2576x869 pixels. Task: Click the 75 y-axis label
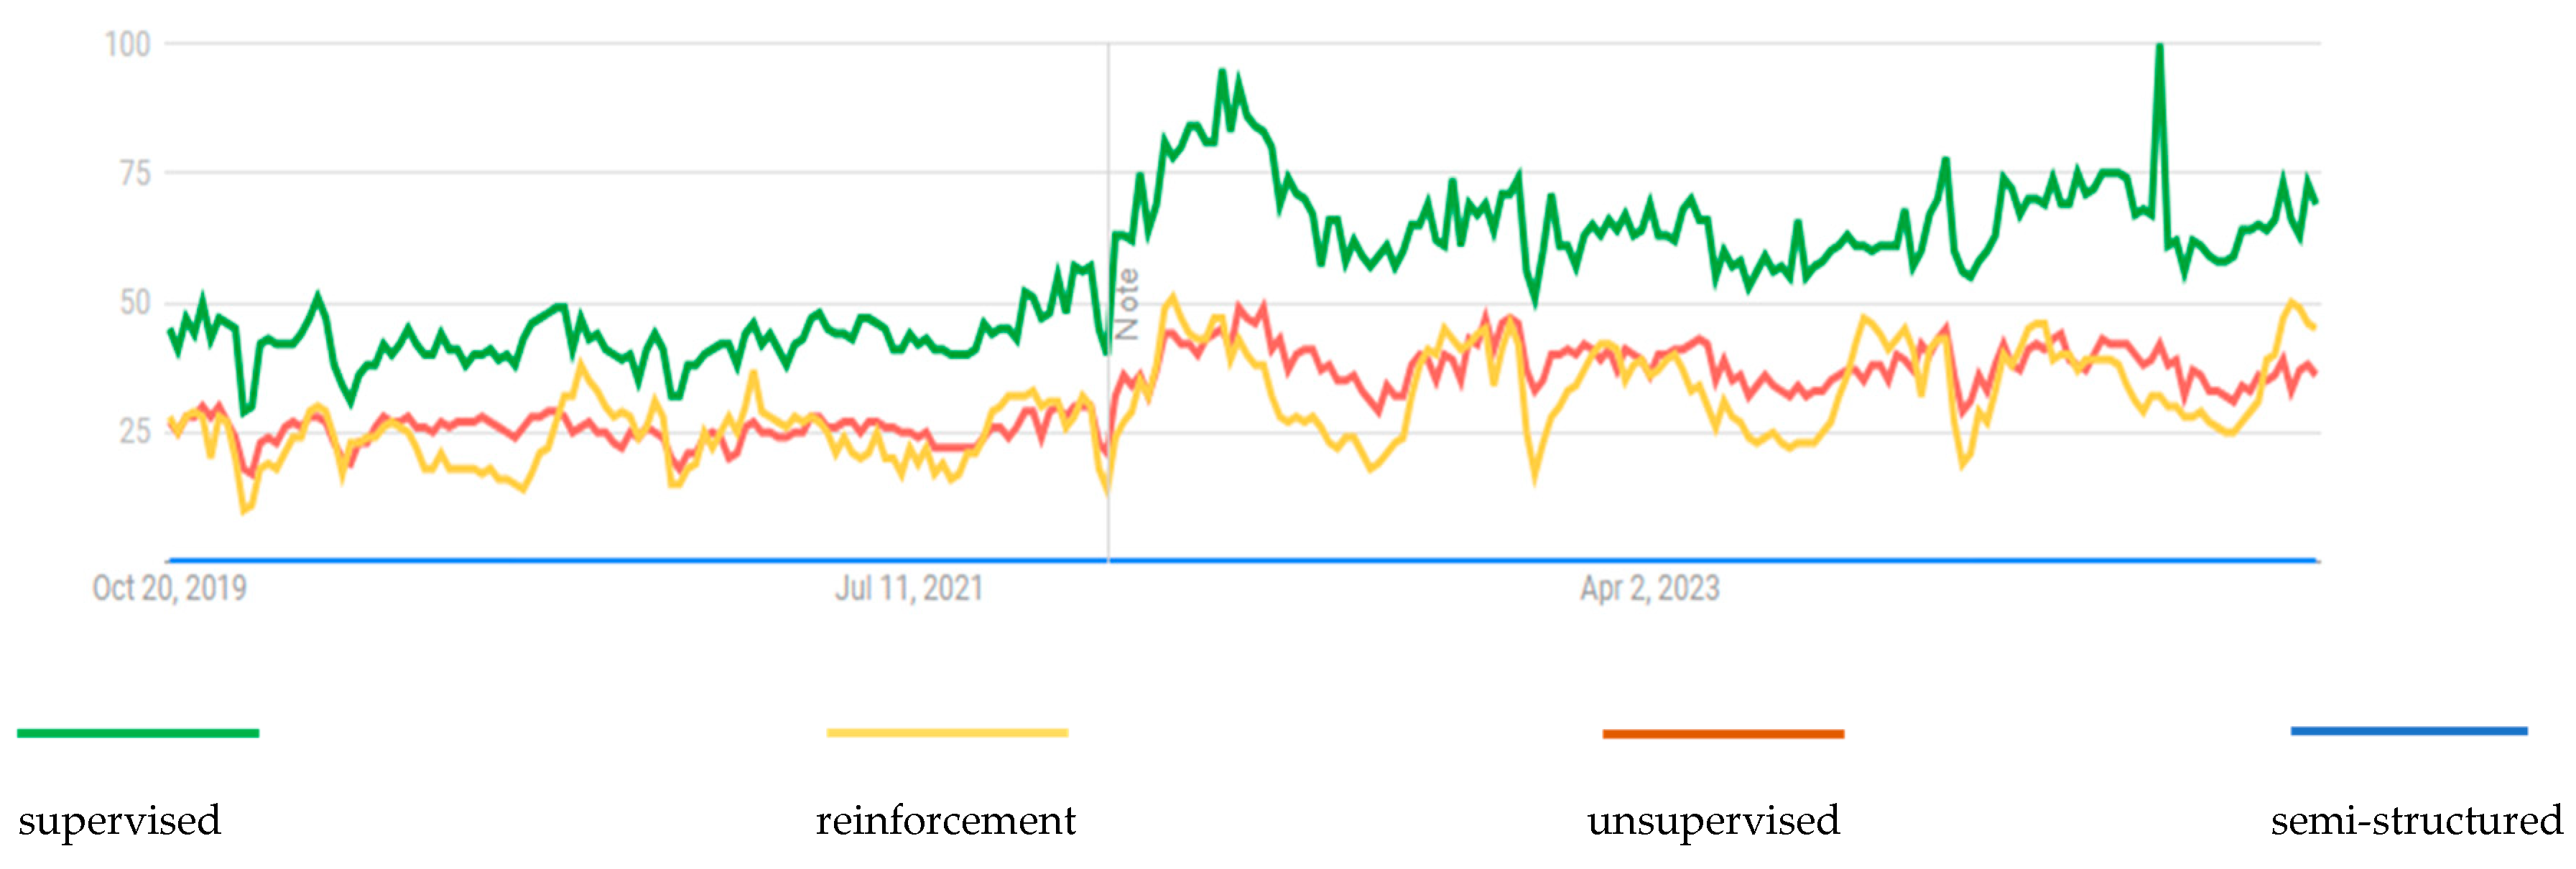[x=135, y=174]
